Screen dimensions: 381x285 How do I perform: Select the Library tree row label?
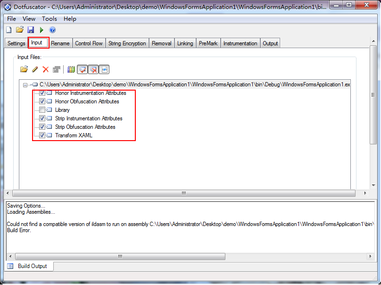click(x=62, y=110)
